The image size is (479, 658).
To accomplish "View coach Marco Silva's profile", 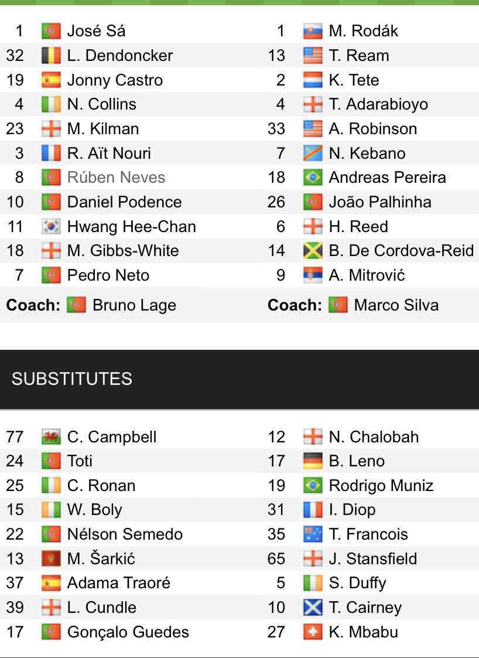I will 396,305.
